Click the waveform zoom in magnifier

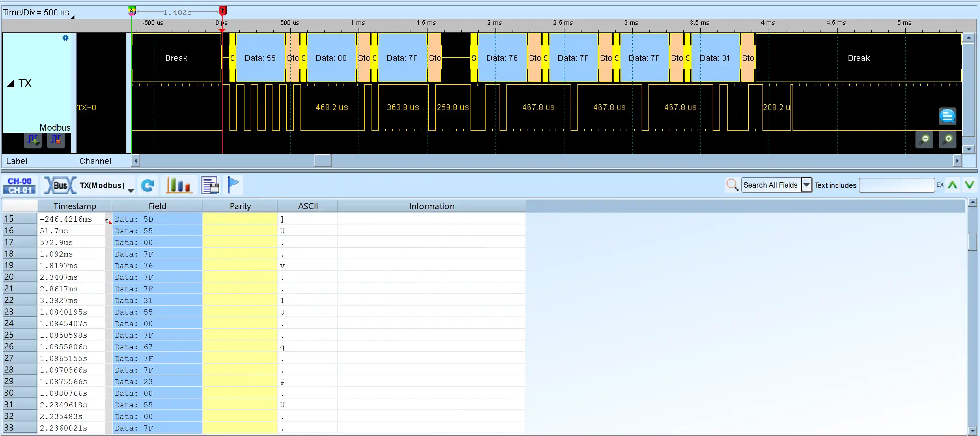point(947,140)
